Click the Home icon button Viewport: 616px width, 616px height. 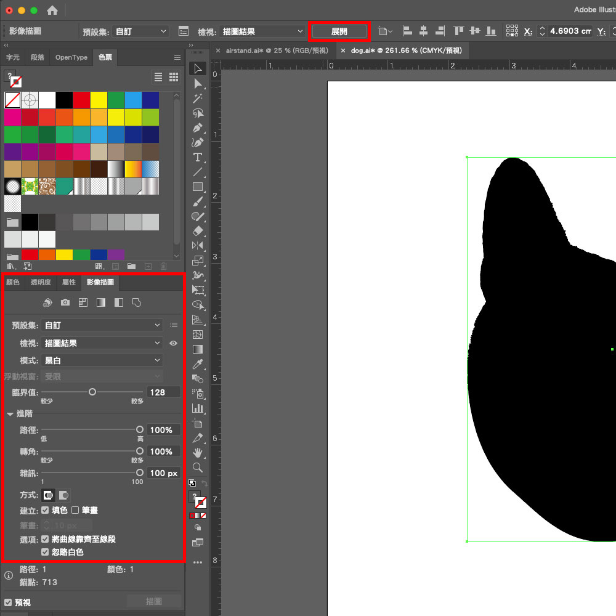(x=52, y=10)
